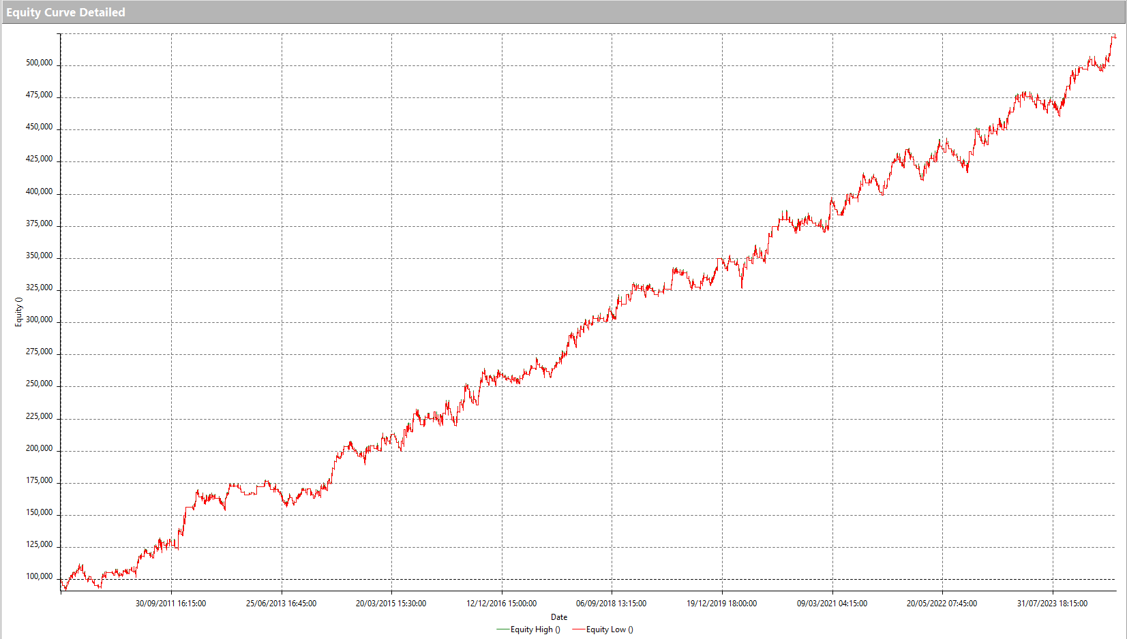Image resolution: width=1127 pixels, height=639 pixels.
Task: Click the line swatch beside Equity Low
Action: coord(578,629)
